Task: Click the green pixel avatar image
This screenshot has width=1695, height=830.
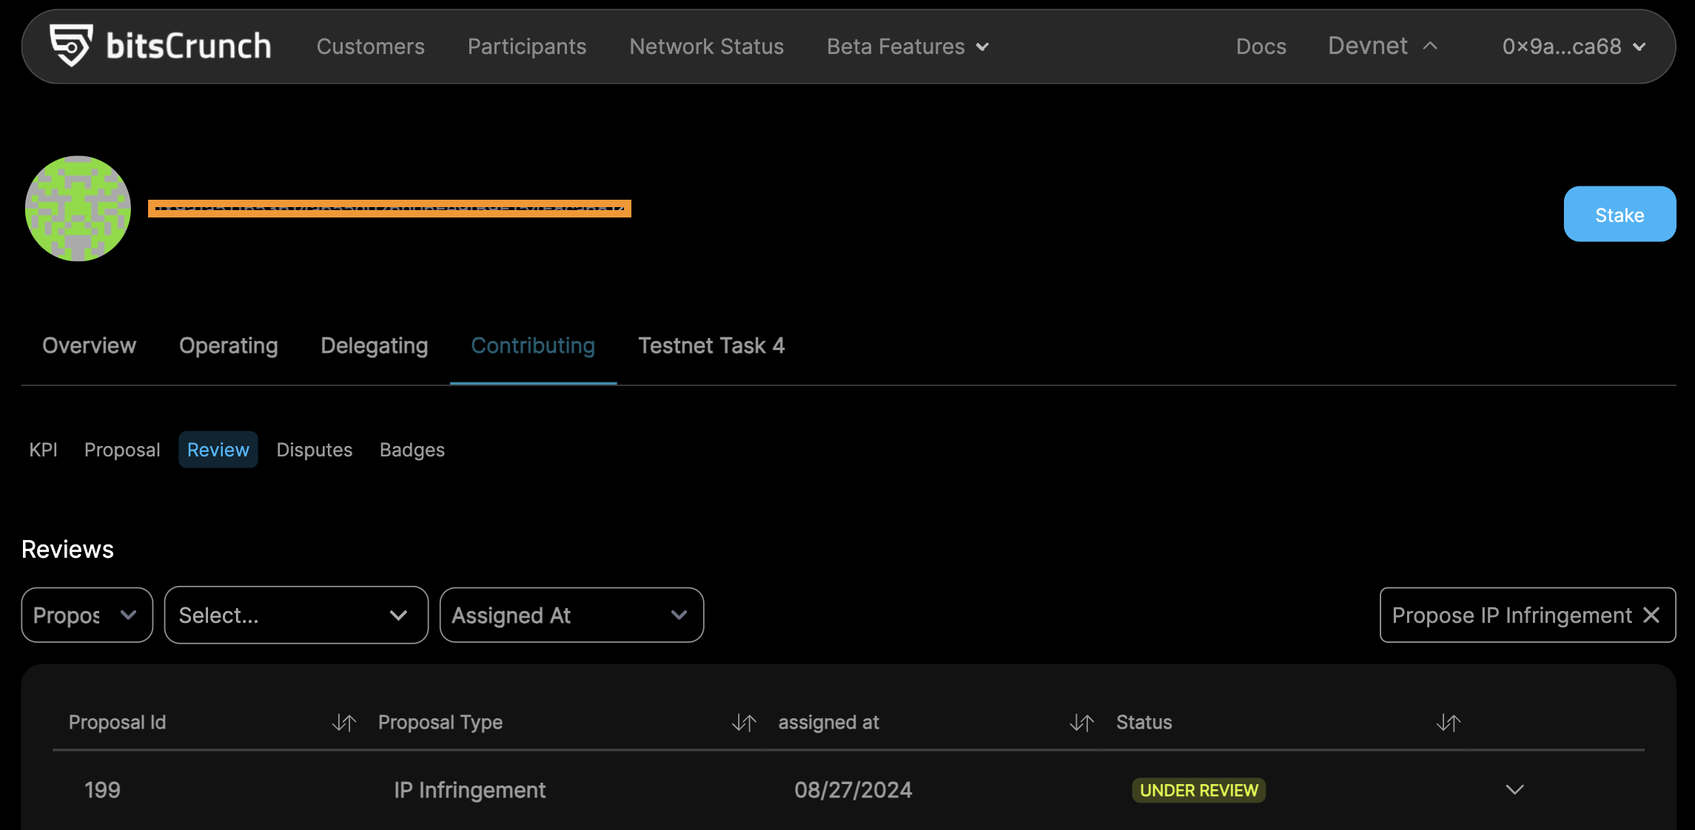Action: 78,209
